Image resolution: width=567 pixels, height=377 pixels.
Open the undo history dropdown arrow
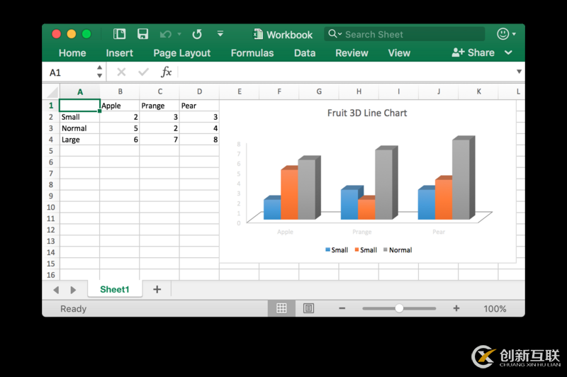point(179,34)
